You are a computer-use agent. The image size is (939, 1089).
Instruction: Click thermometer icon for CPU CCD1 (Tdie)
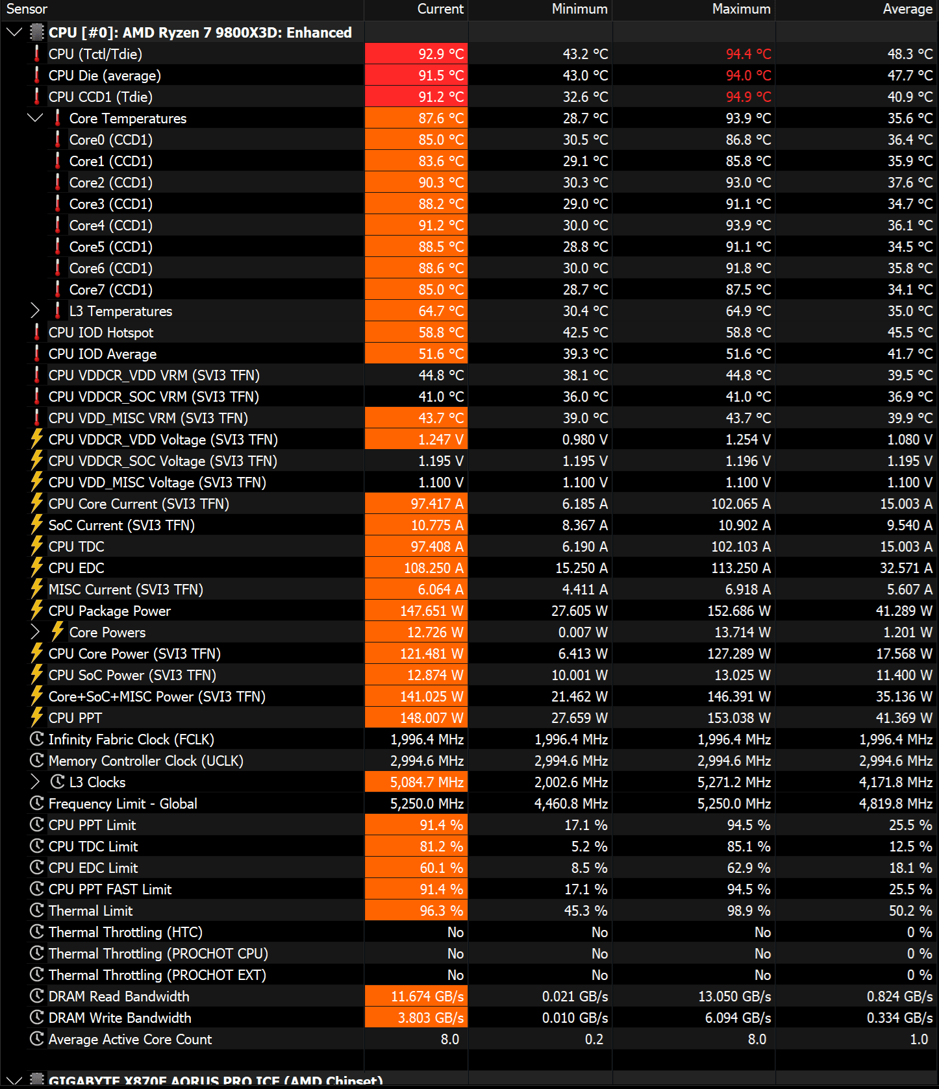(36, 97)
